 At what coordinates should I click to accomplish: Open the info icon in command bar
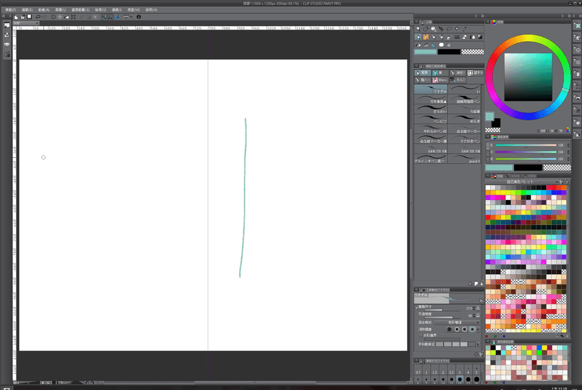(139, 17)
